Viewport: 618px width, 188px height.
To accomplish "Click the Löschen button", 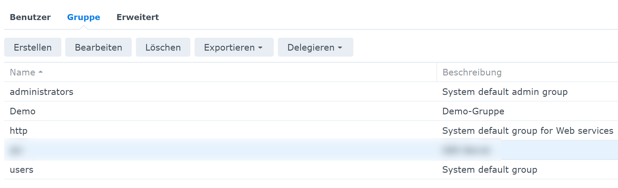I will point(163,47).
